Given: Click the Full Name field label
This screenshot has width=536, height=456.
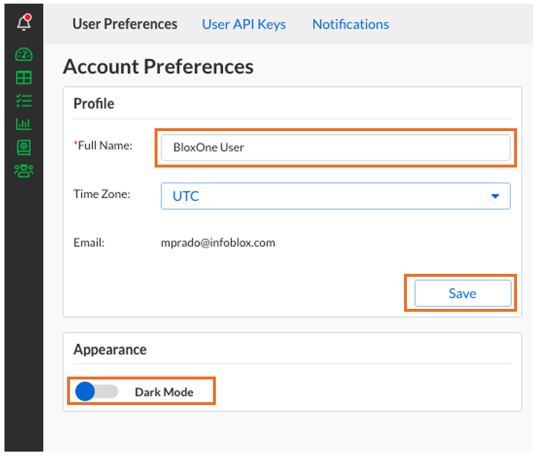Looking at the screenshot, I should tap(104, 146).
